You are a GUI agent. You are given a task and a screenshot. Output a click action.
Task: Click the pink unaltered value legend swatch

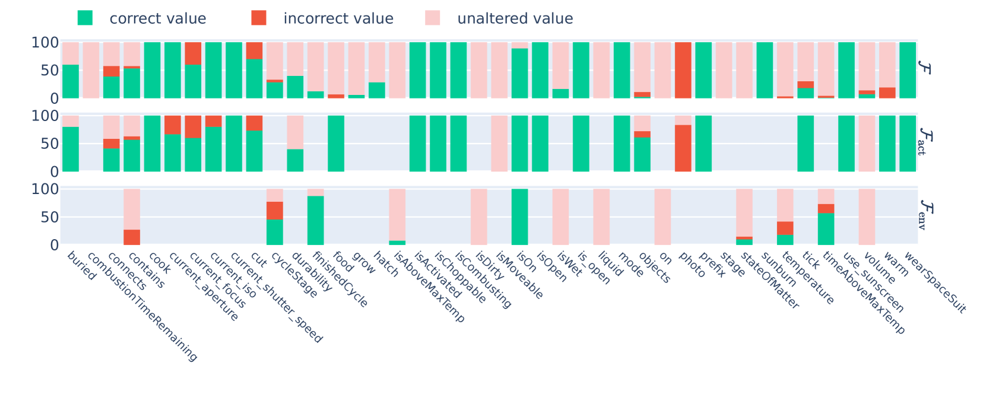pyautogui.click(x=433, y=18)
